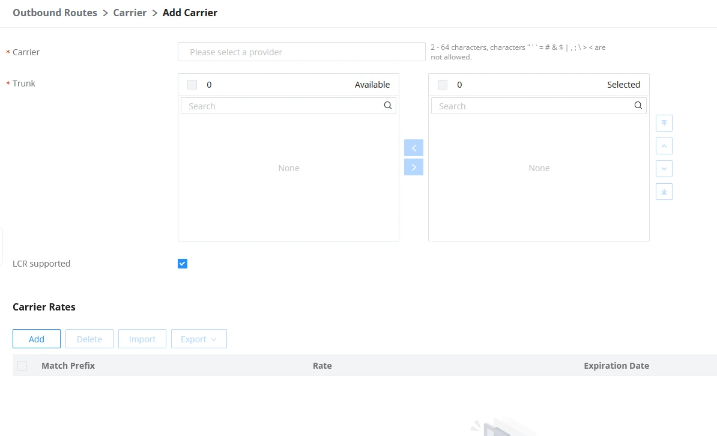Go to Carrier breadcrumb

click(130, 13)
